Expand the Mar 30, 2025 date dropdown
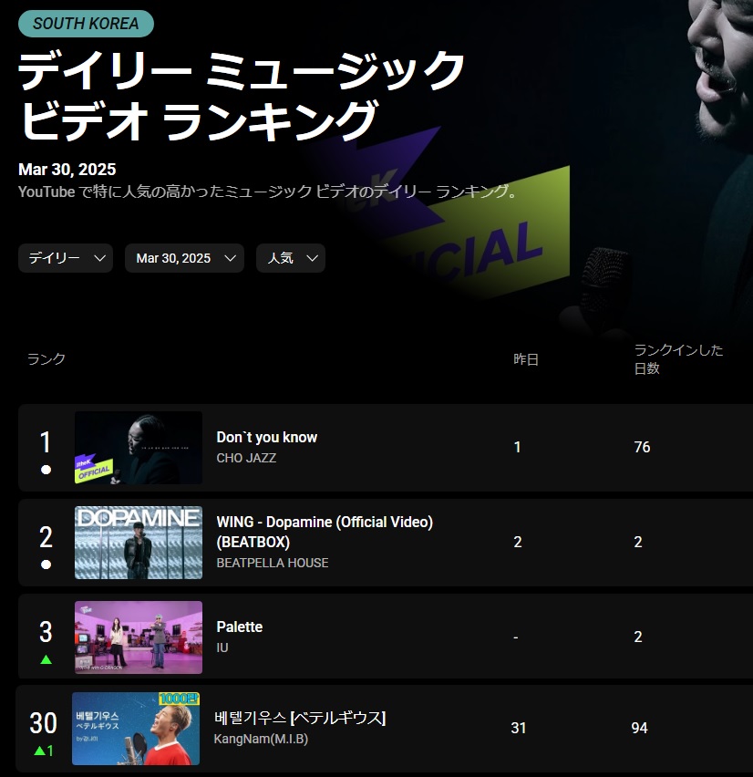The height and width of the screenshot is (777, 753). pos(184,258)
